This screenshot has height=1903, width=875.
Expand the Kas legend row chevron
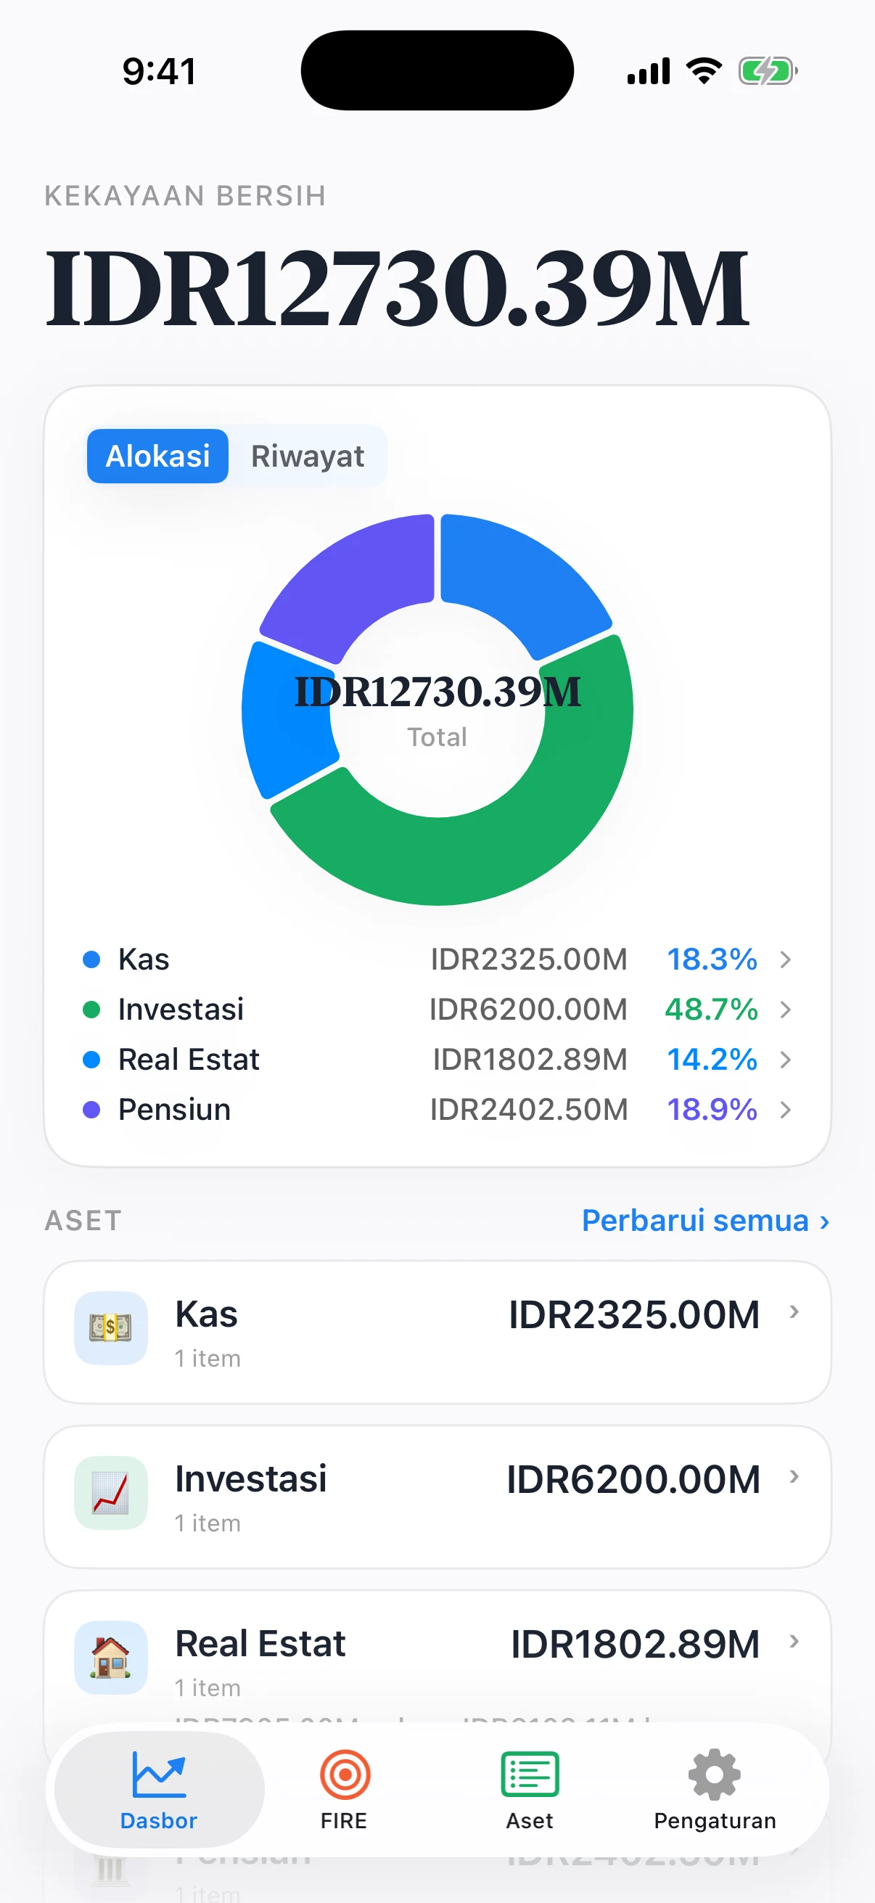[786, 959]
